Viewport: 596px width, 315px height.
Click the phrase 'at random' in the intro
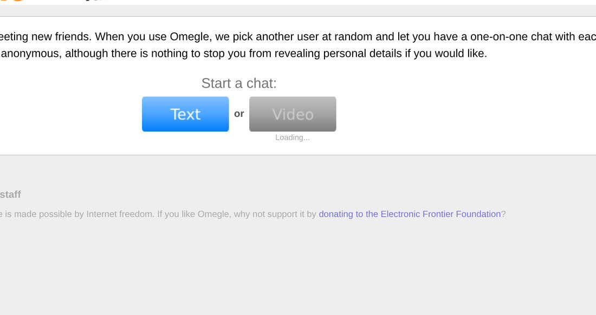click(x=348, y=37)
